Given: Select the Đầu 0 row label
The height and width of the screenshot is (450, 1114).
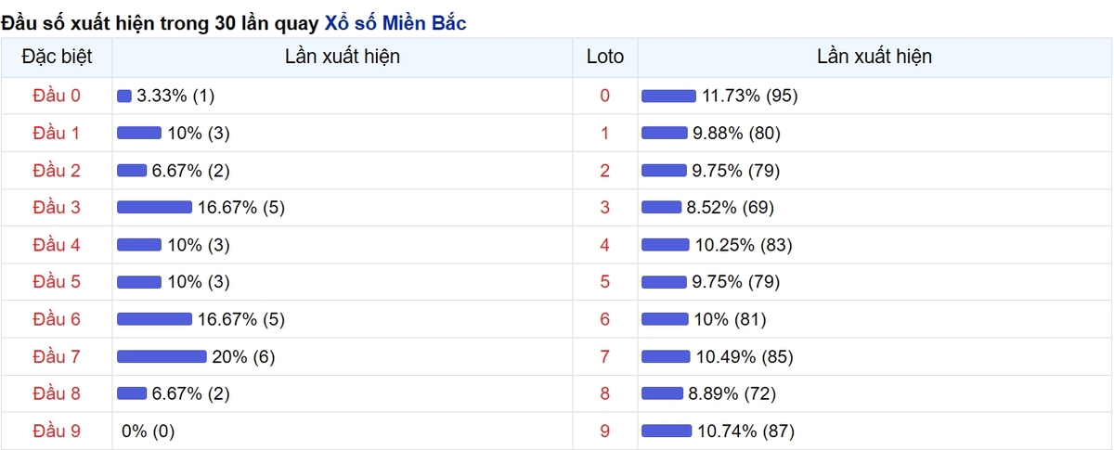Looking at the screenshot, I should click(x=57, y=96).
